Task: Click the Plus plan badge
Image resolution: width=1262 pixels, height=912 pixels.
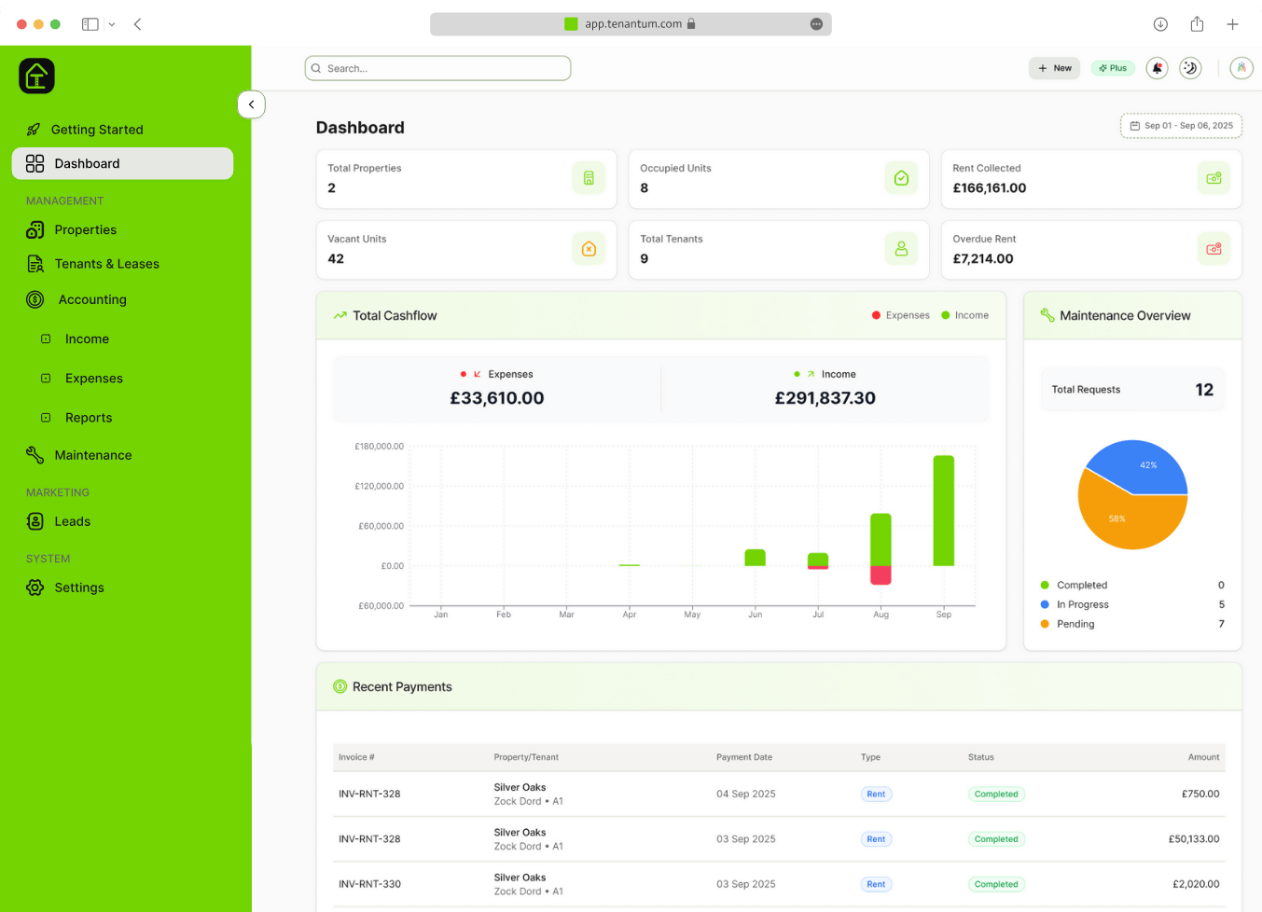Action: 1112,68
